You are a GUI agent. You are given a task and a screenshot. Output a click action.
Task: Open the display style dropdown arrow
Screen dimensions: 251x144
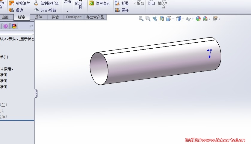(183, 19)
